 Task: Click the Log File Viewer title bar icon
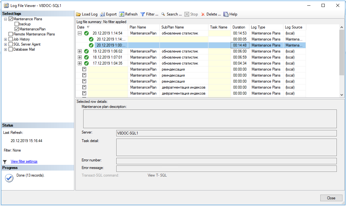click(x=6, y=5)
